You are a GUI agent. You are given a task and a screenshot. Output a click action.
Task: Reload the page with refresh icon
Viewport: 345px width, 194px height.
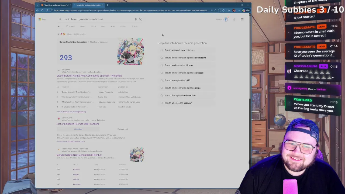coord(42,10)
